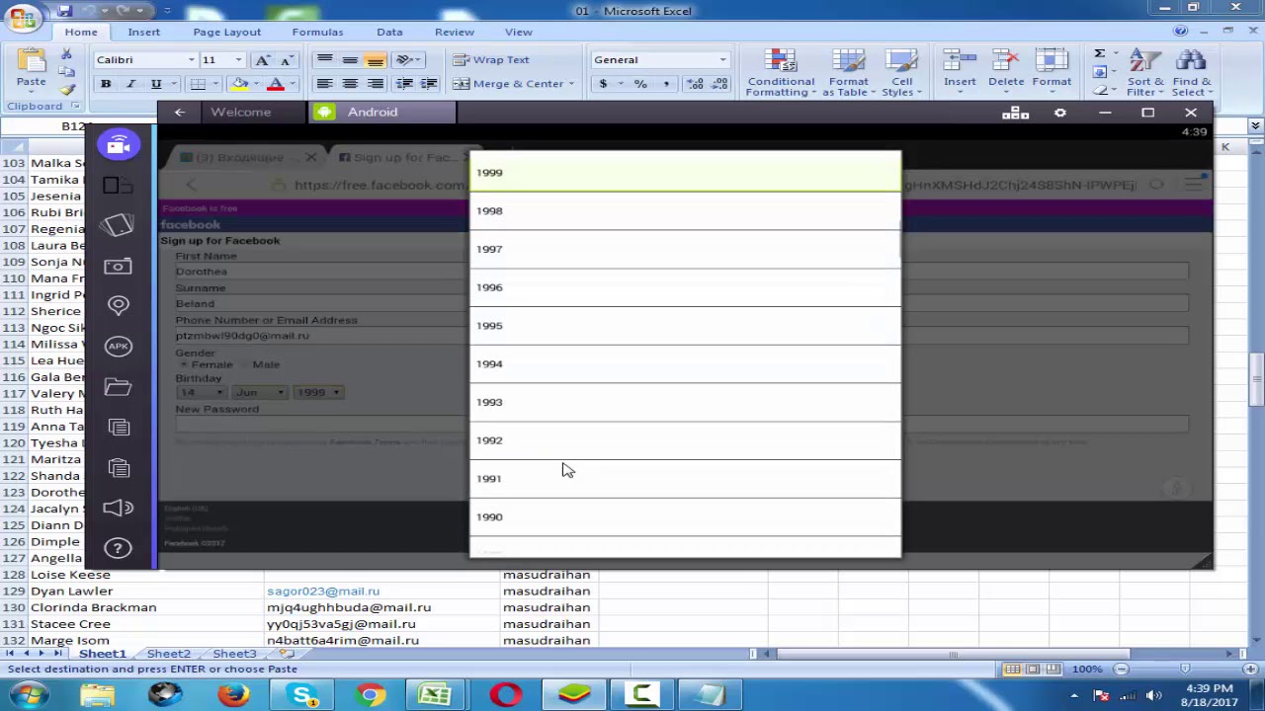The height and width of the screenshot is (711, 1265).
Task: Click the AutoSum sigma icon
Action: point(1099,53)
